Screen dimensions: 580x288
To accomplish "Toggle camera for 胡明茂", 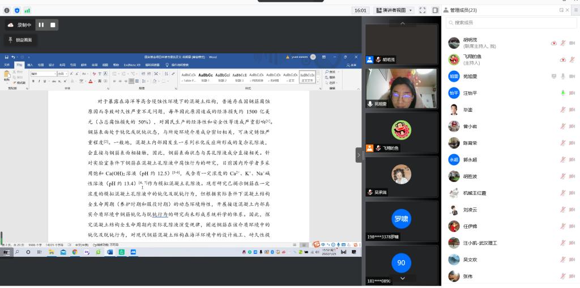I will [572, 43].
